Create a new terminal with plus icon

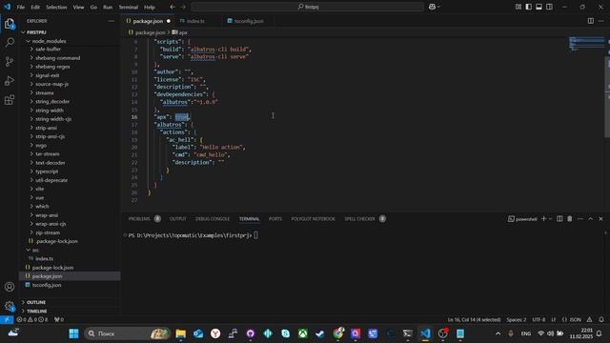[543, 219]
